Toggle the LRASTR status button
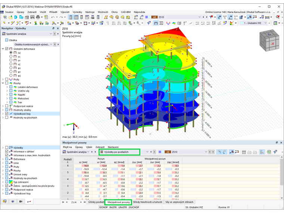The image size is (284, 213). pos(123,207)
